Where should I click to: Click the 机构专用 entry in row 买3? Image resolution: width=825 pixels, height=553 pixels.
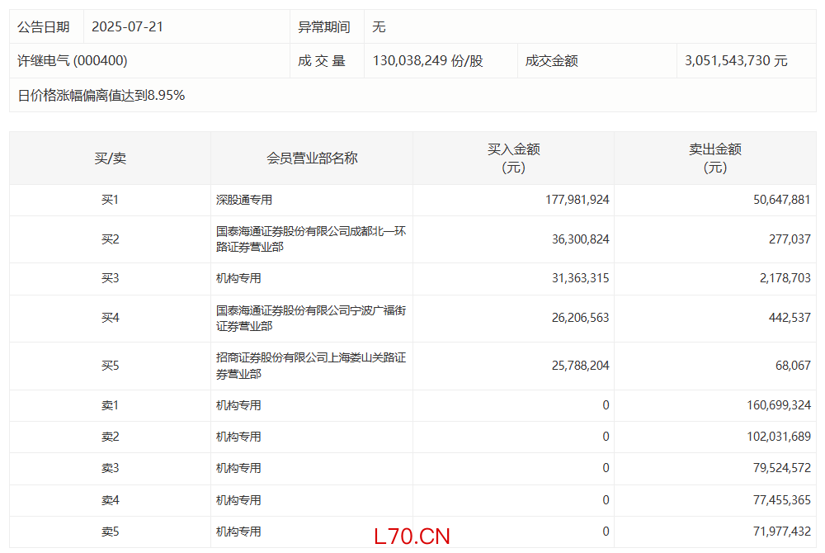(238, 279)
